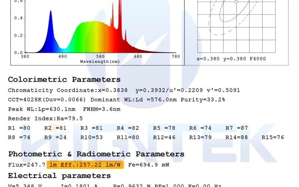Click the 'R1 =80' value
The image size is (299, 187).
coord(19,128)
